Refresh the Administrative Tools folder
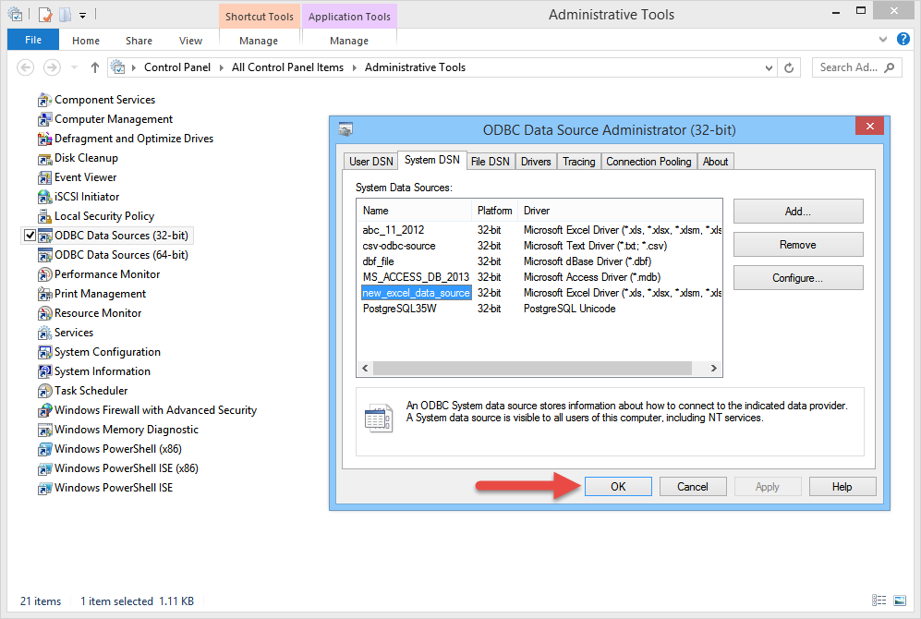Image resolution: width=921 pixels, height=619 pixels. [789, 67]
